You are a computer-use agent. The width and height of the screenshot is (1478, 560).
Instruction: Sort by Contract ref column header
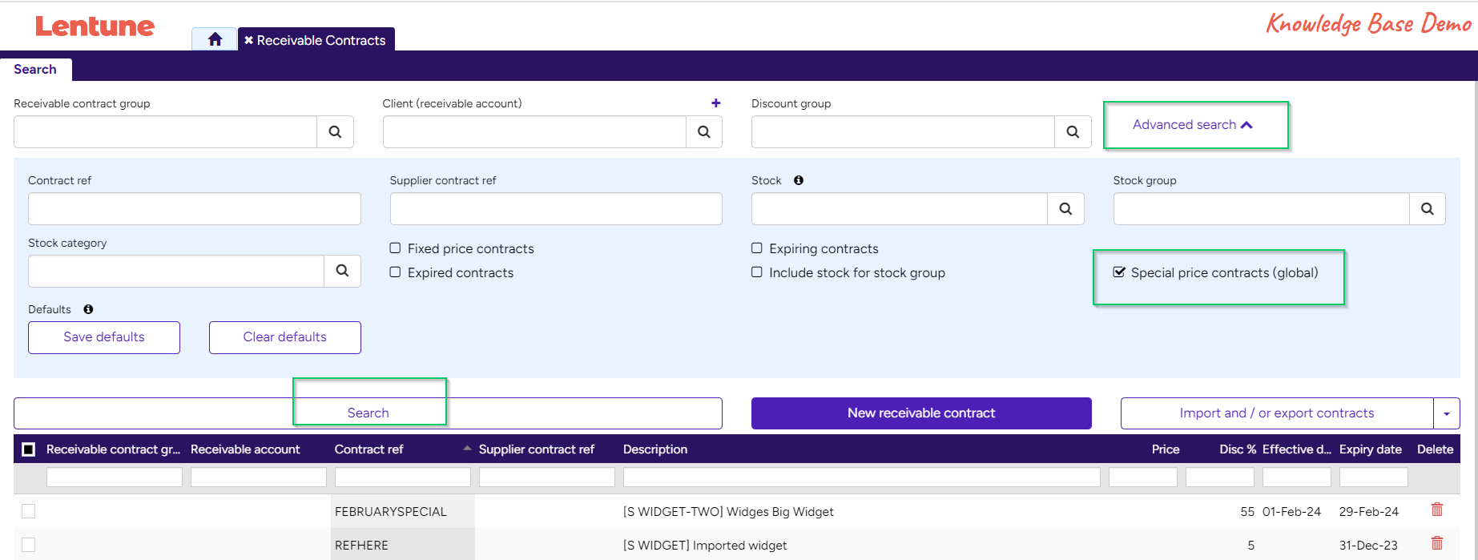point(368,449)
